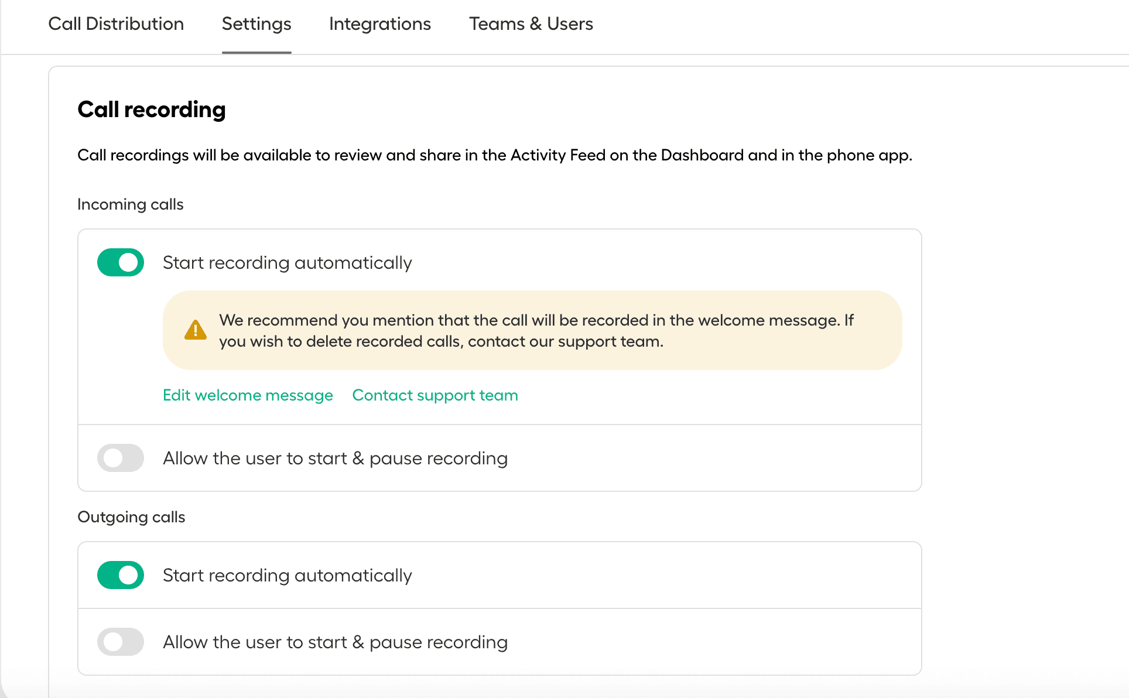Viewport: 1129px width, 698px height.
Task: Click outgoing 'Start recording automatically' label text
Action: (x=288, y=576)
